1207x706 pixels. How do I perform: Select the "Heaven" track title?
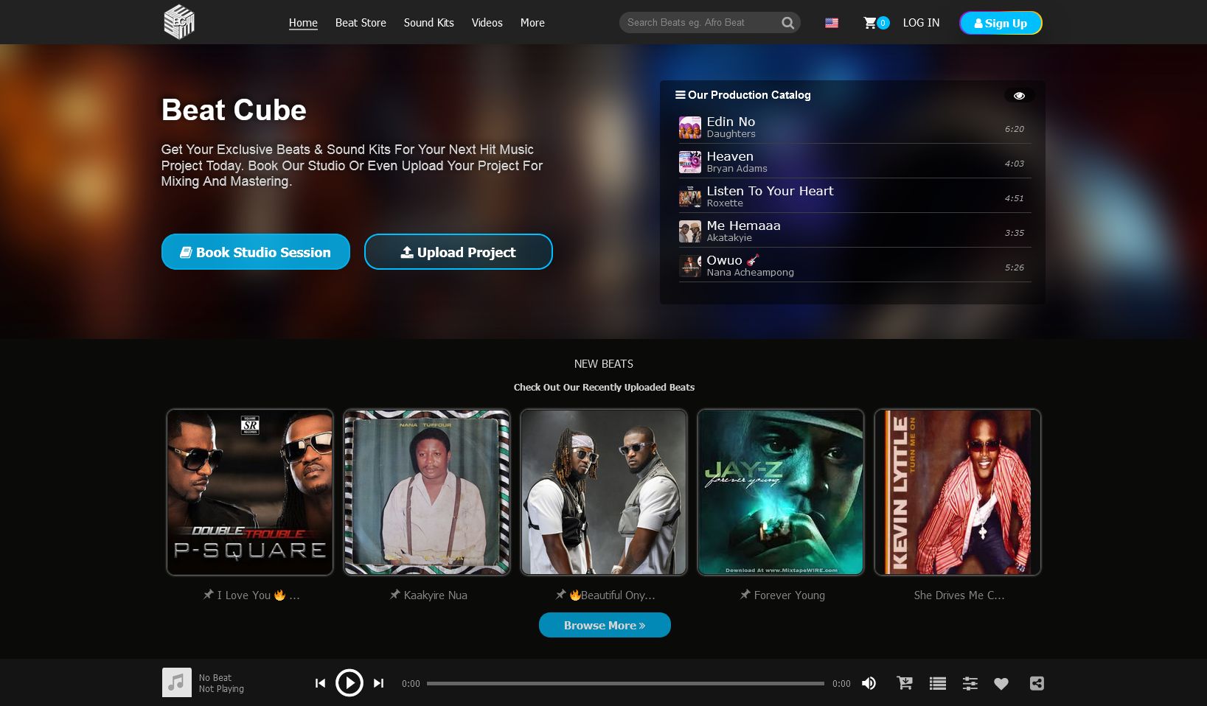[730, 156]
